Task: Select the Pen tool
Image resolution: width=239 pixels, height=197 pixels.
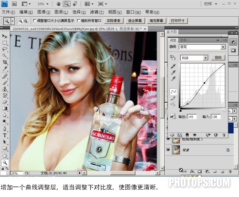Action: tap(5, 129)
